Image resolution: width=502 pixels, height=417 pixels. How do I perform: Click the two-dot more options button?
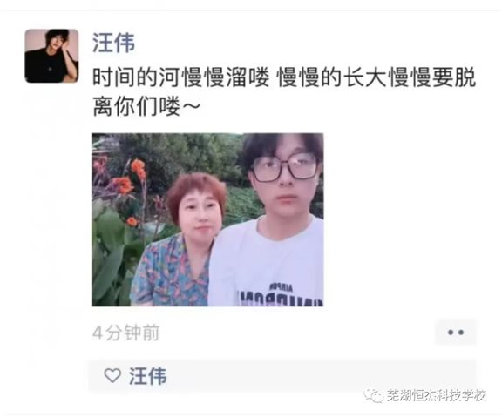pyautogui.click(x=456, y=333)
